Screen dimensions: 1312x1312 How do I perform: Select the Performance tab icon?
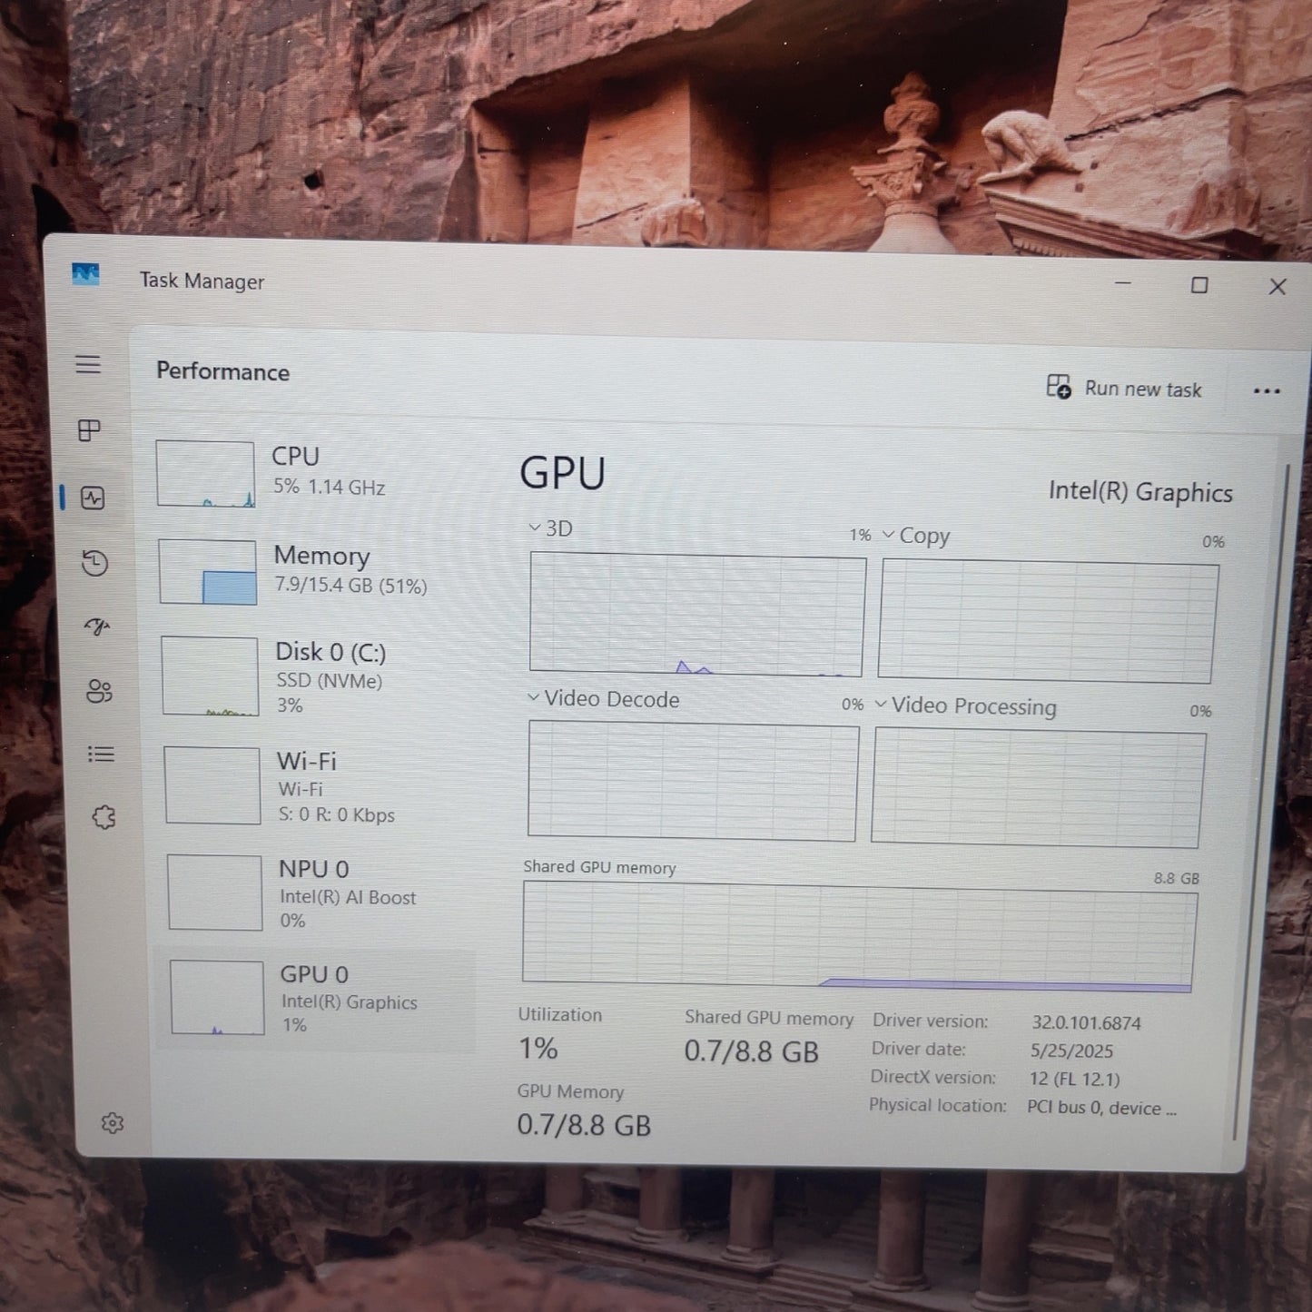point(94,498)
